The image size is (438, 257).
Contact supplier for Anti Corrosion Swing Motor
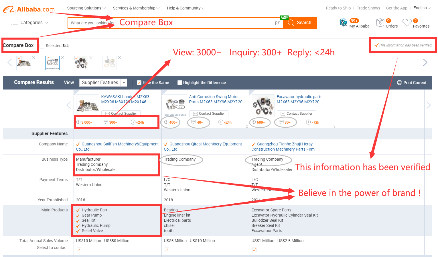click(x=209, y=114)
